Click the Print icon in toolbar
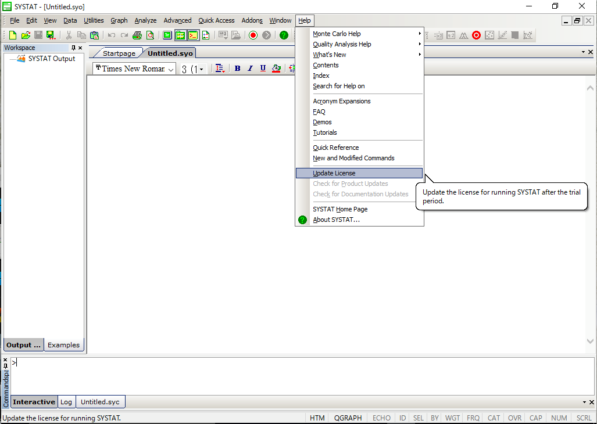Viewport: 597px width, 424px height. [x=137, y=35]
